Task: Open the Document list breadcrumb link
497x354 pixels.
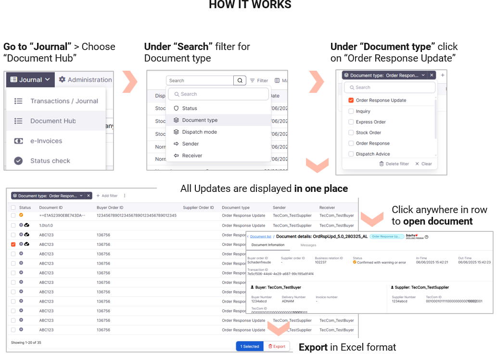Action: (x=261, y=237)
